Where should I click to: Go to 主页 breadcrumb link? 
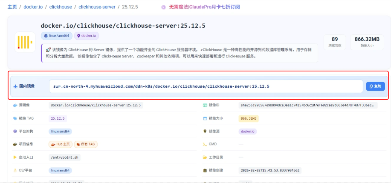click(12, 7)
